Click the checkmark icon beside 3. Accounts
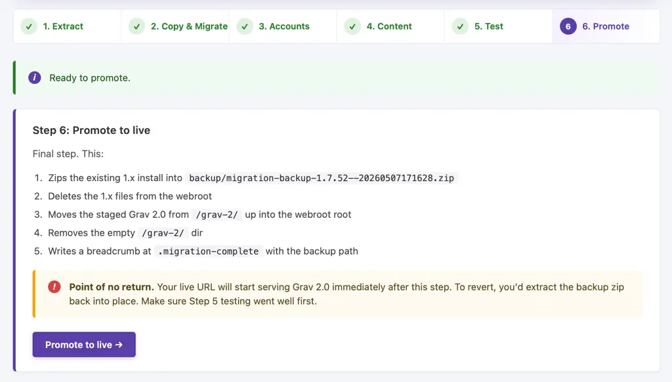Viewport: 672px width, 382px height. [x=245, y=26]
